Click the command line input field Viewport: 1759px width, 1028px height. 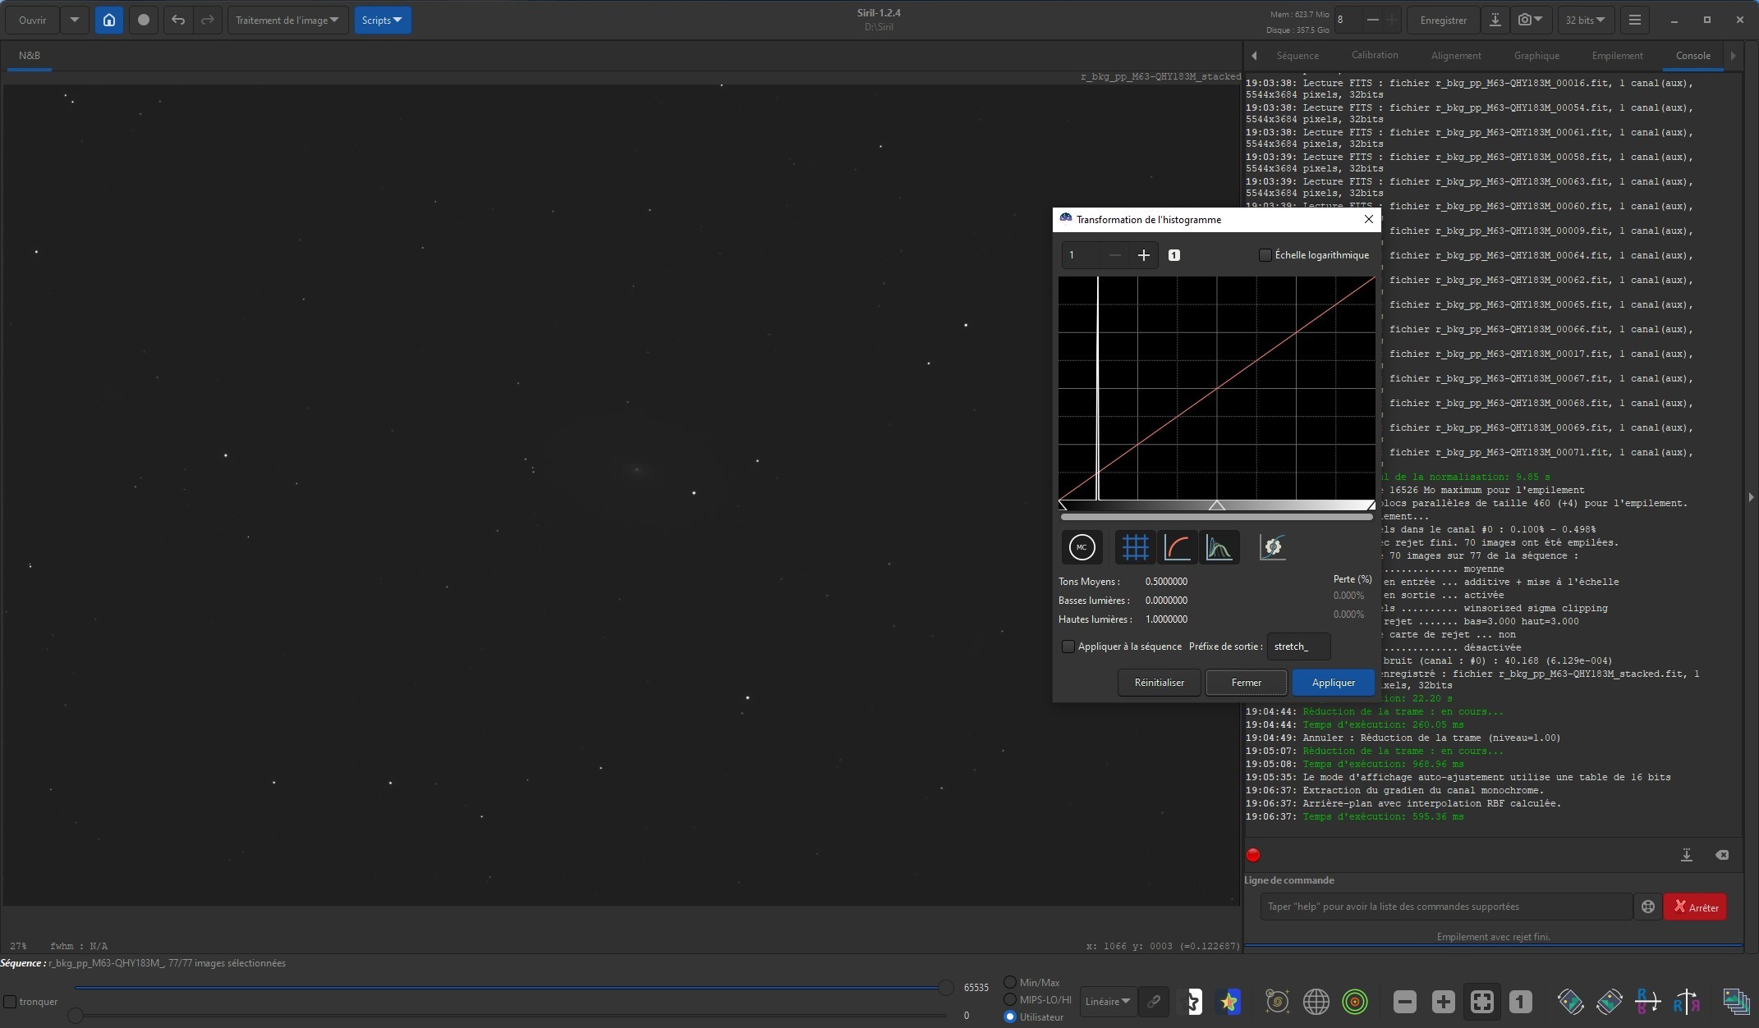pos(1445,907)
